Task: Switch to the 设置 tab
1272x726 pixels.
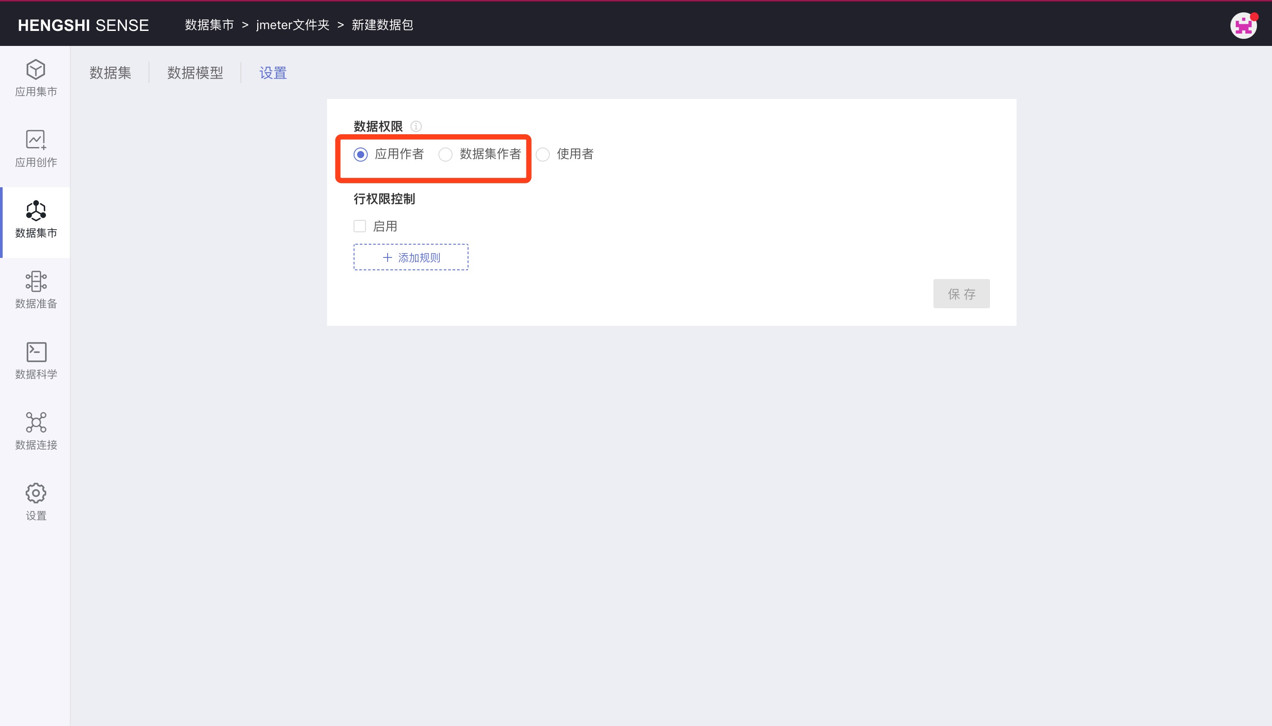Action: coord(273,73)
